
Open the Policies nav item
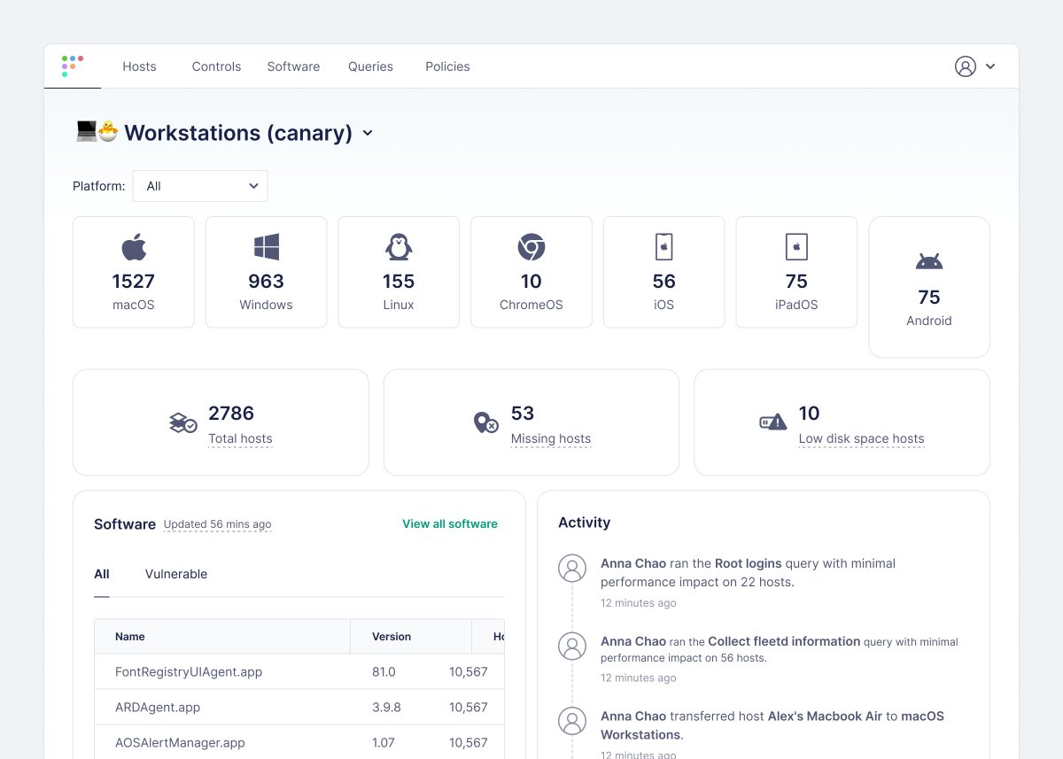pos(447,66)
